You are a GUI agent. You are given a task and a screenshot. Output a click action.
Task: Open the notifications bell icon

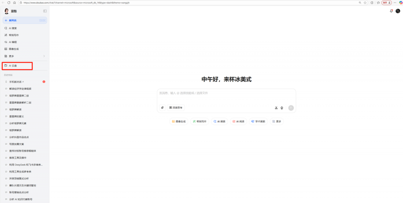click(391, 11)
